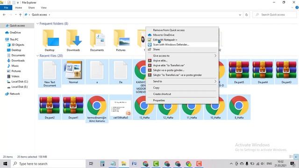Open 3D Objects in navigation pane
Image resolution: width=299 pixels, height=168 pixels.
coord(18,45)
